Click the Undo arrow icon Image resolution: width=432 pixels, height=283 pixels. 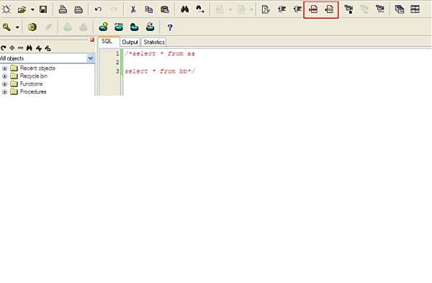click(x=98, y=9)
